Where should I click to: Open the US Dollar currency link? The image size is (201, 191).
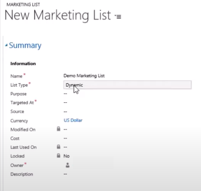(x=73, y=120)
